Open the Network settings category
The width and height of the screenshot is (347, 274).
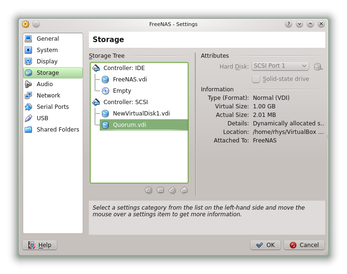coord(52,95)
